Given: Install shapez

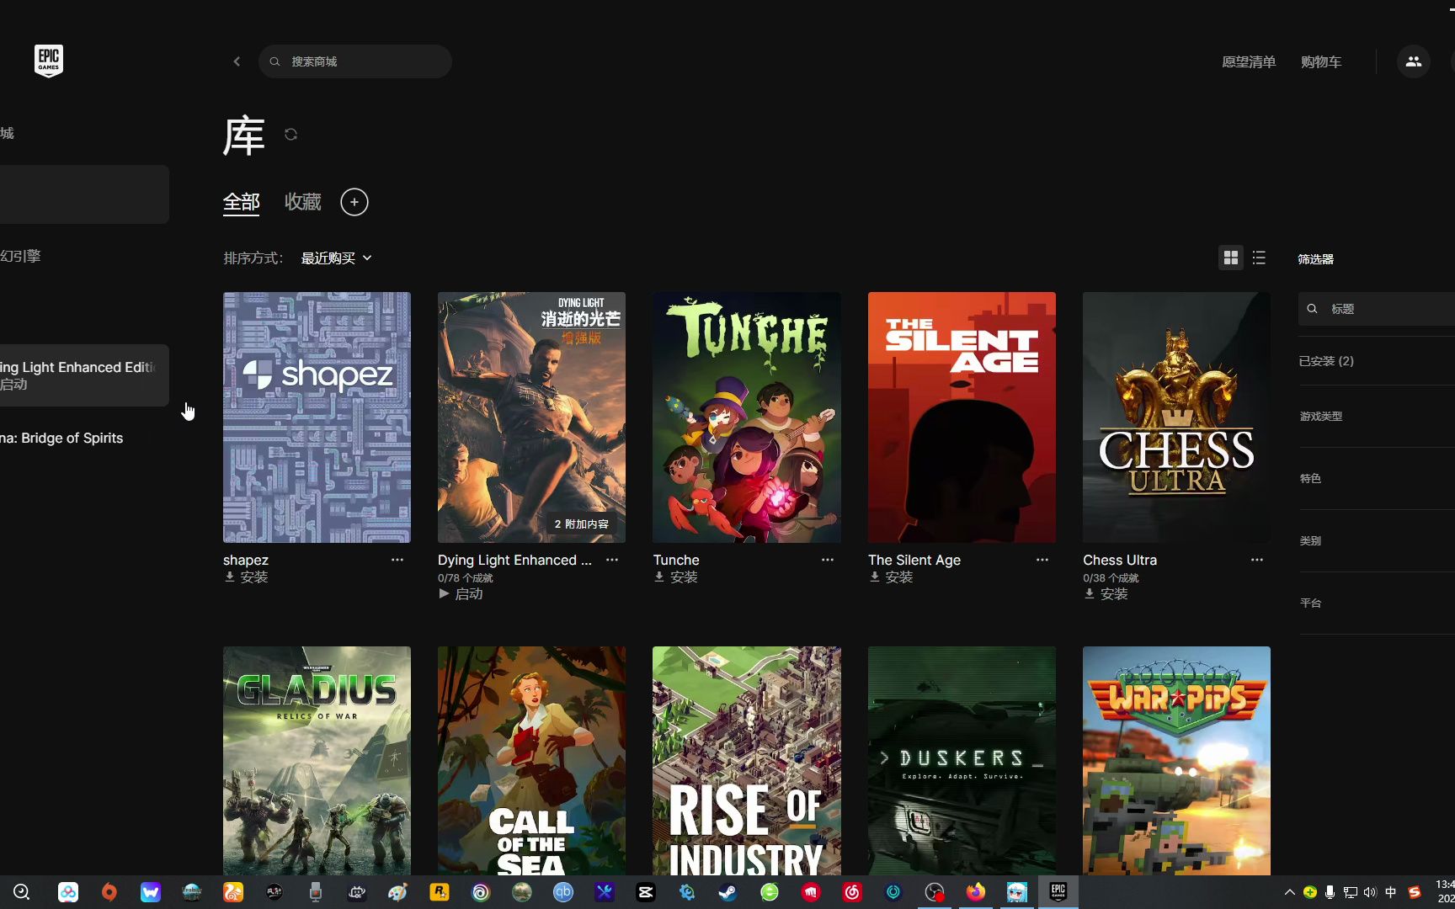Looking at the screenshot, I should (x=247, y=577).
